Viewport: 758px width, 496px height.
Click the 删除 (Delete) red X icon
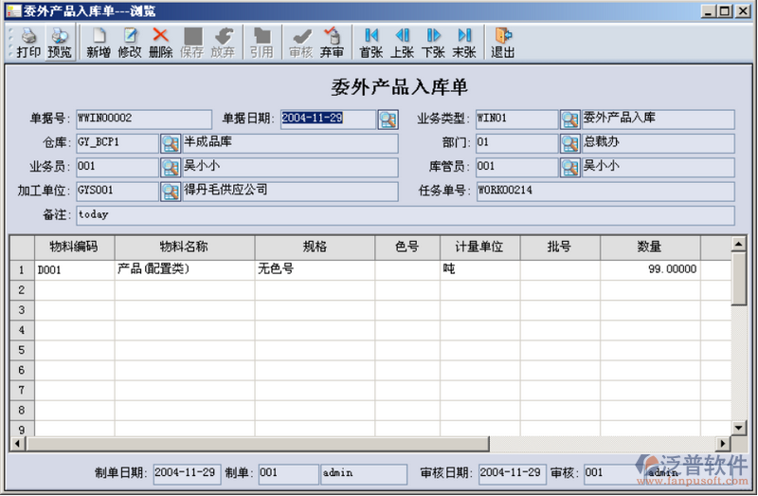point(161,43)
